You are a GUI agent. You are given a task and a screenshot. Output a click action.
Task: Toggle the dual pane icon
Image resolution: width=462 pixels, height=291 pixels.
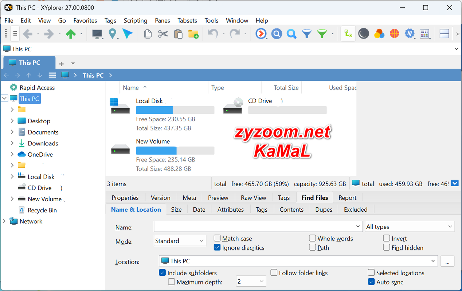[x=444, y=34]
